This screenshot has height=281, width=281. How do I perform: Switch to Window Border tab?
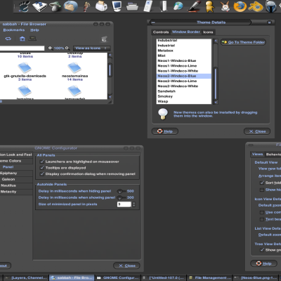pos(186,32)
